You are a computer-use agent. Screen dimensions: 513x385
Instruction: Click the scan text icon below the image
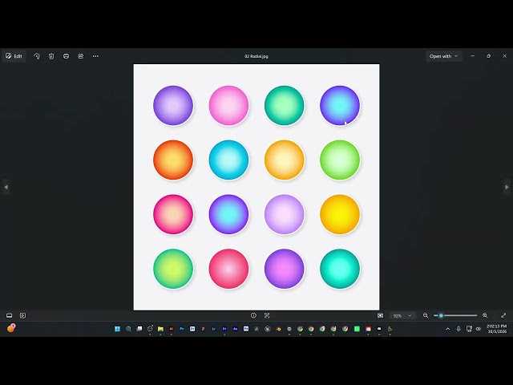point(267,315)
